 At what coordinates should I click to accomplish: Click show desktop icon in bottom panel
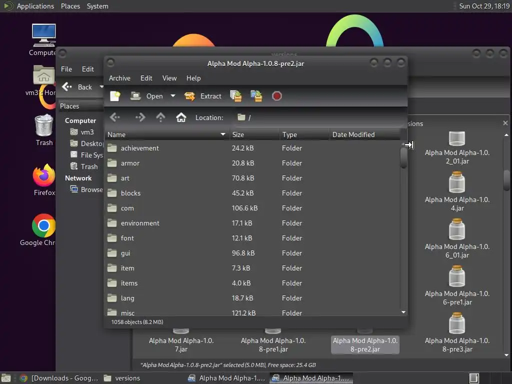pyautogui.click(x=6, y=378)
